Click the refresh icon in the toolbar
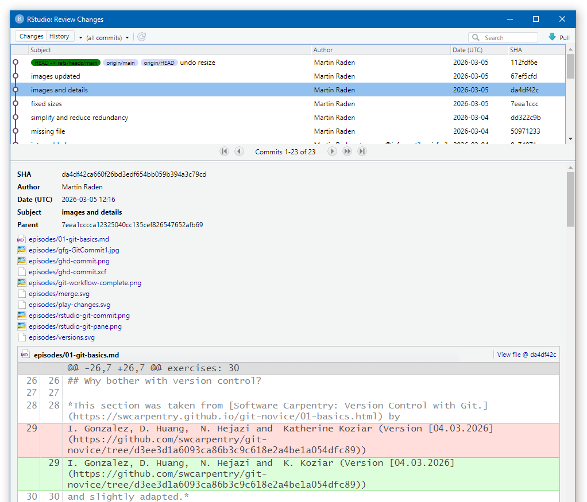The height and width of the screenshot is (502, 587). point(142,37)
